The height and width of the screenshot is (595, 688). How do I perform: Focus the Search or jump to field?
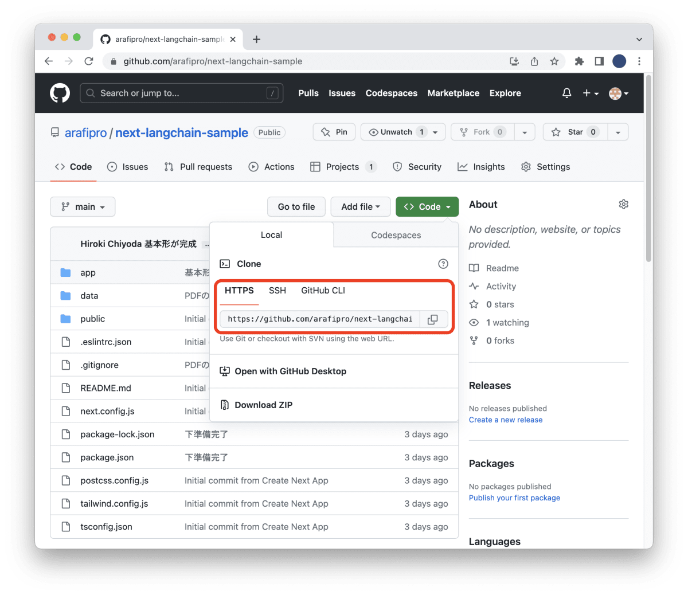coord(182,93)
